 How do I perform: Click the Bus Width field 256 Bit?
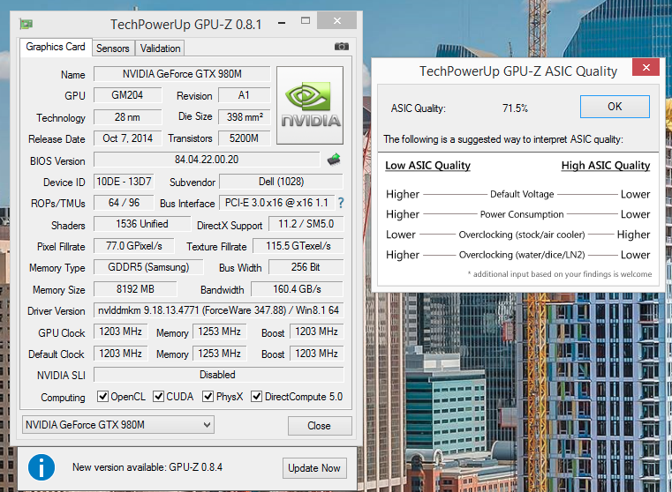[306, 267]
